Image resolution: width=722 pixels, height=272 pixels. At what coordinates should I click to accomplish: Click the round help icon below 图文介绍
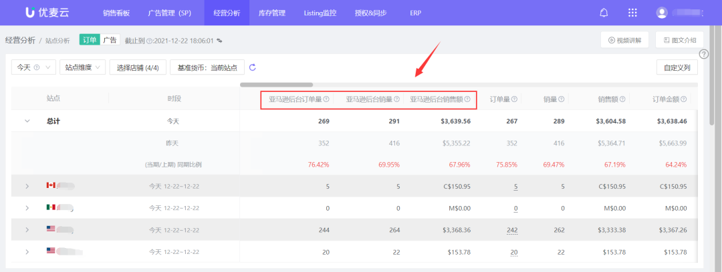(703, 54)
